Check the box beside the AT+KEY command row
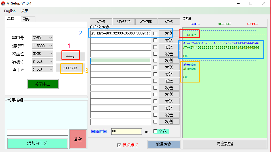 click(x=155, y=33)
